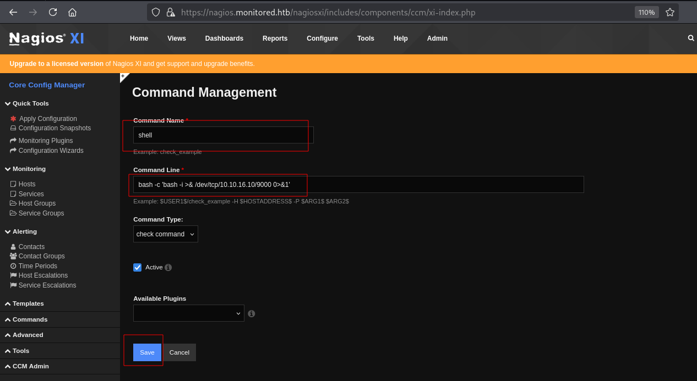Save the command
697x381 pixels.
pos(147,352)
